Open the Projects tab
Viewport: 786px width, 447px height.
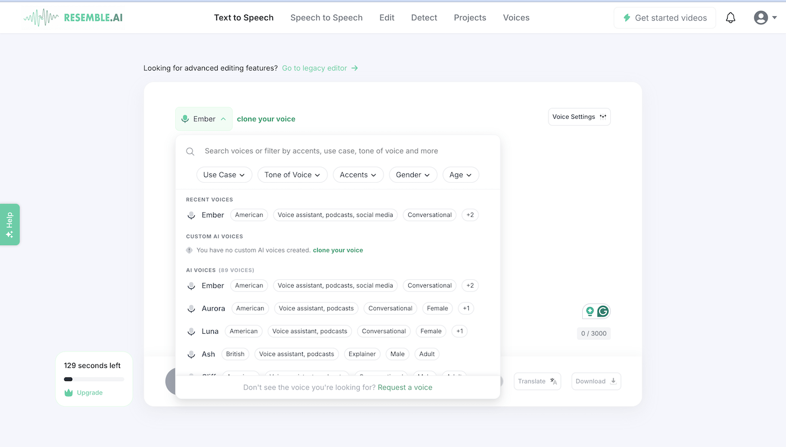coord(470,18)
